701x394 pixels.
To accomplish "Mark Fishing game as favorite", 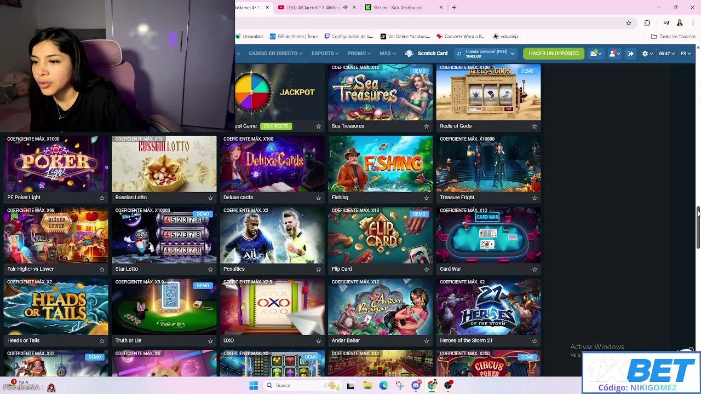I will (427, 198).
